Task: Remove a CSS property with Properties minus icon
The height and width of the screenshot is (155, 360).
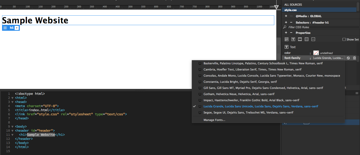Action: pos(291,33)
